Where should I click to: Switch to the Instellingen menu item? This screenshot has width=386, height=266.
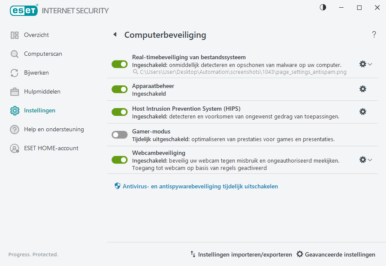click(x=39, y=110)
